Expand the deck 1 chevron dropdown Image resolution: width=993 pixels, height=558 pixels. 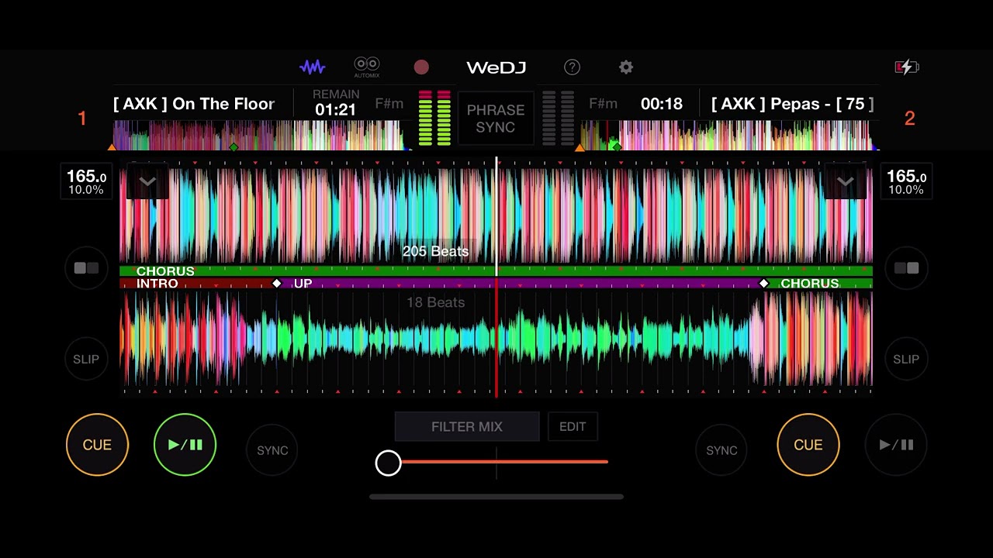coord(147,182)
